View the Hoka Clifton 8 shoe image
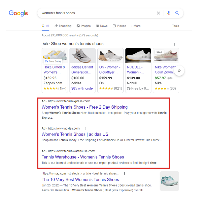205x201 pixels. 55,56
